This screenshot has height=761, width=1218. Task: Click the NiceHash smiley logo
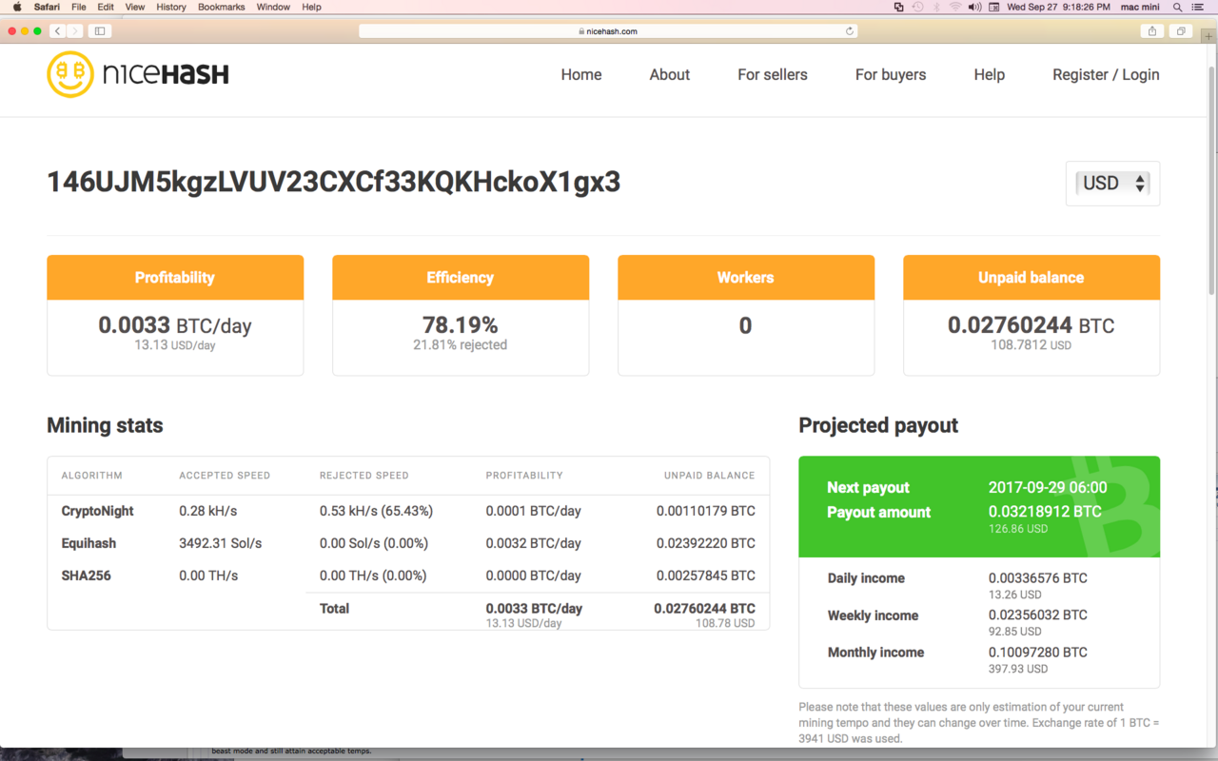pyautogui.click(x=70, y=74)
